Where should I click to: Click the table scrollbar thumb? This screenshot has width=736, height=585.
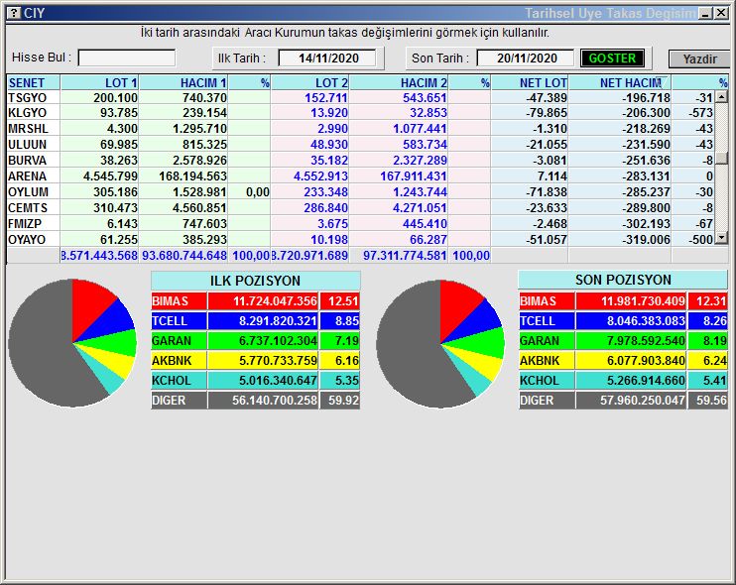tap(721, 158)
